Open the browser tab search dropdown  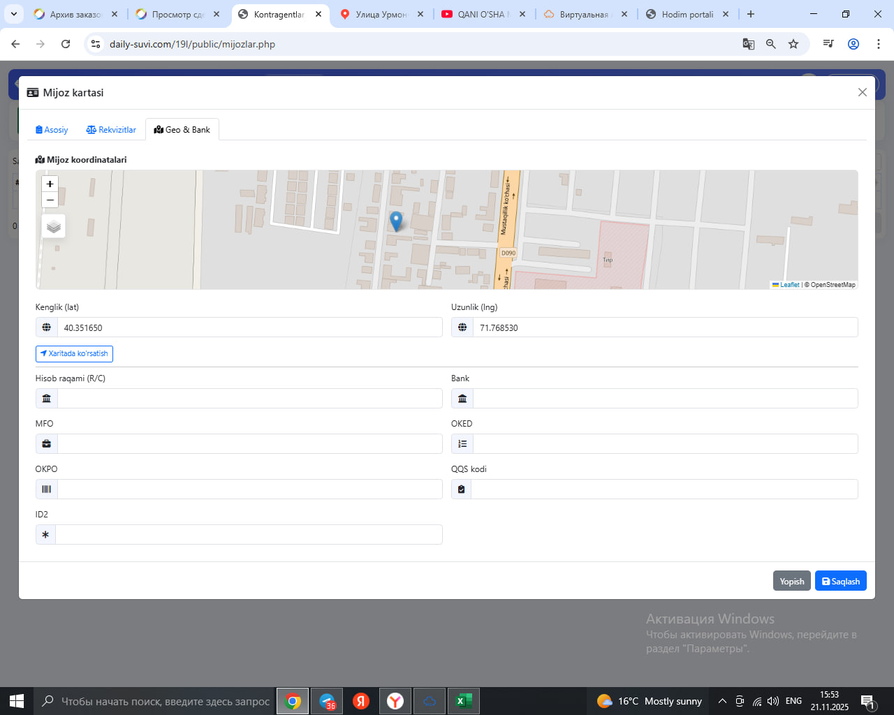[x=14, y=14]
